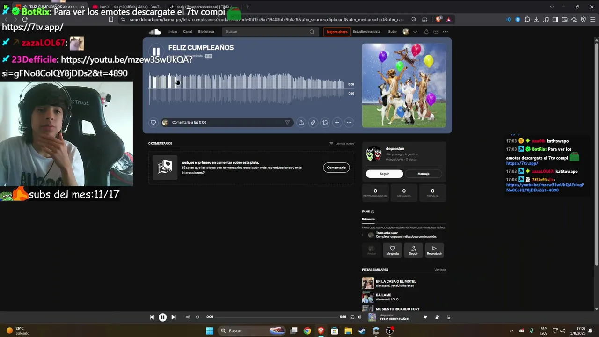Open the three-dot menu in SoundCloud header
Image resolution: width=599 pixels, height=337 pixels.
(x=446, y=32)
